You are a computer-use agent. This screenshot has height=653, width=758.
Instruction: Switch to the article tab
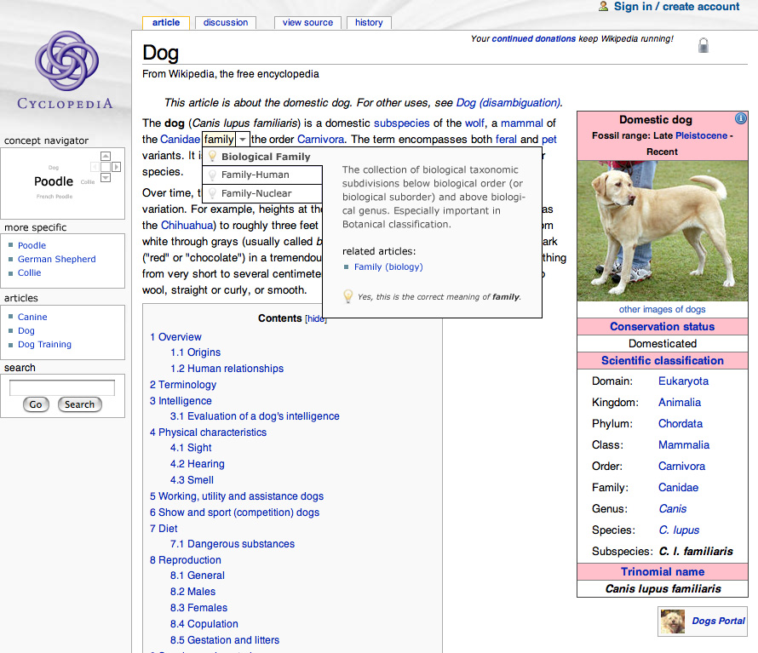click(166, 23)
